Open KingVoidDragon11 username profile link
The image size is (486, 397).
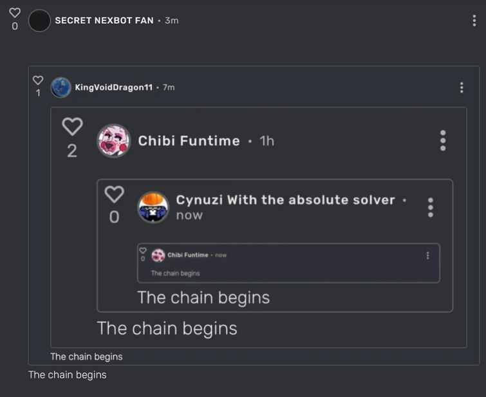(x=114, y=88)
